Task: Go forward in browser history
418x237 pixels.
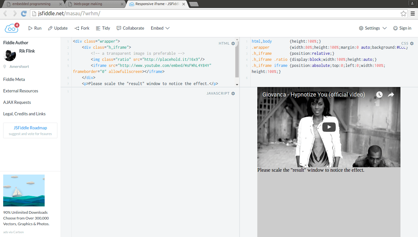Action: click(x=15, y=13)
